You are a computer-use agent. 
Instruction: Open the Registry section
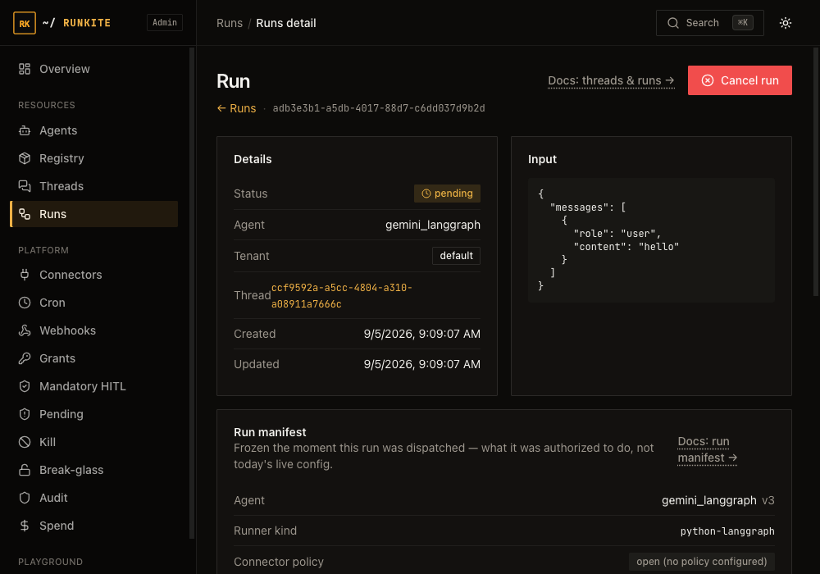pyautogui.click(x=94, y=158)
